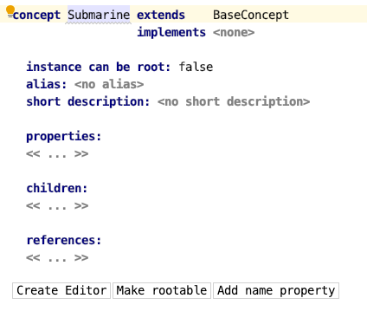The image size is (367, 324).
Task: Click the <no alias> placeholder
Action: [x=109, y=84]
